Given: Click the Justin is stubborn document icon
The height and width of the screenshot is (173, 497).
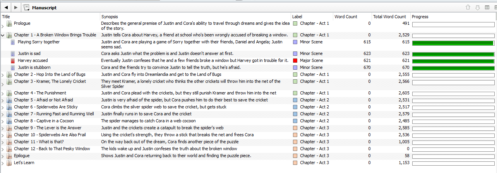Looking at the screenshot, I should [13, 68].
